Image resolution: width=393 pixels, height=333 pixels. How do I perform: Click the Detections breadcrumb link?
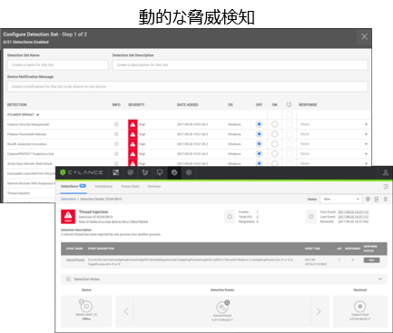(68, 199)
